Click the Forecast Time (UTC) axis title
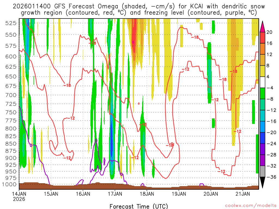The height and width of the screenshot is (209, 279). tap(139, 206)
